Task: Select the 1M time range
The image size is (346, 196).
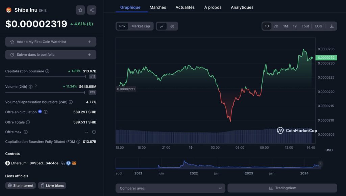Action: point(285,26)
